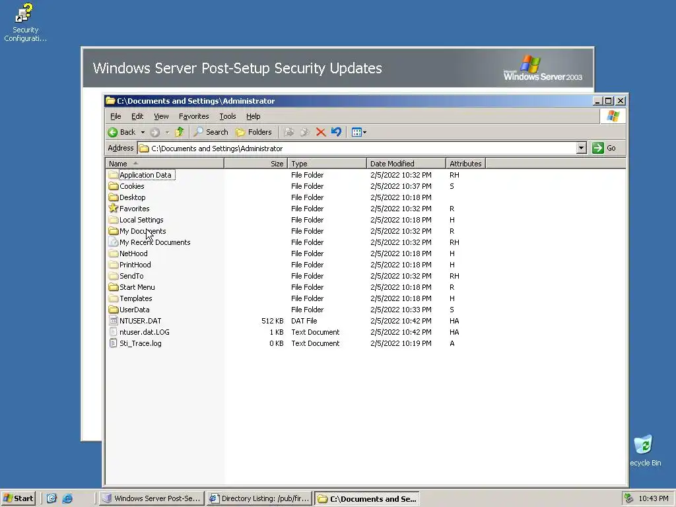Select the SendTo folder icon
The width and height of the screenshot is (676, 507).
click(x=114, y=276)
